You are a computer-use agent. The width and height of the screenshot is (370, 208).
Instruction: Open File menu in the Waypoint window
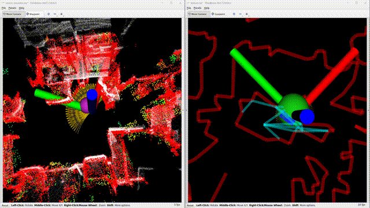pyautogui.click(x=4, y=8)
